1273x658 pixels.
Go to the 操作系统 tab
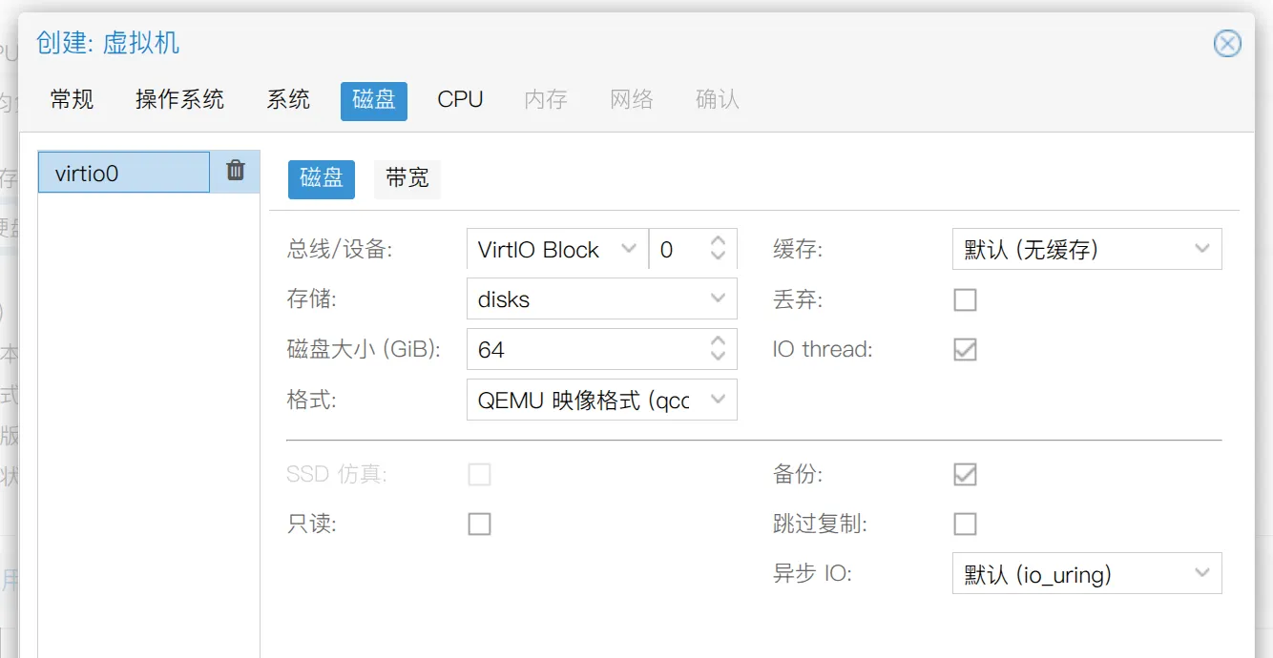coord(179,100)
